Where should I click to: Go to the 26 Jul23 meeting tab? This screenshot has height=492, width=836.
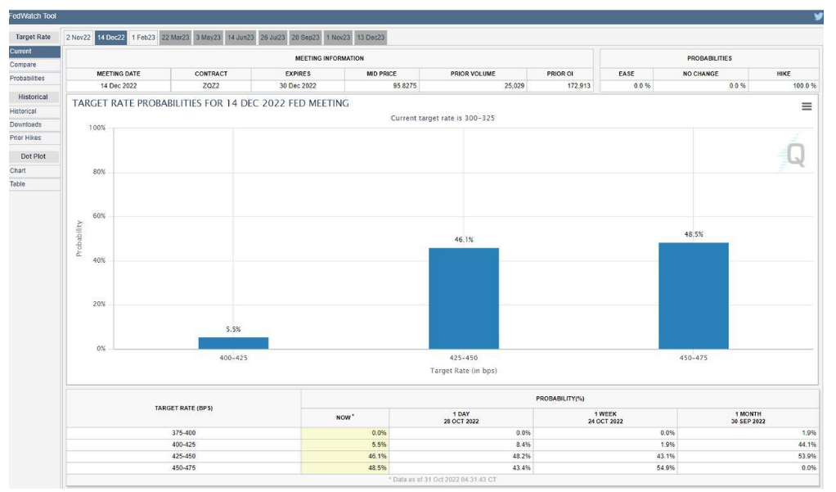tap(273, 38)
